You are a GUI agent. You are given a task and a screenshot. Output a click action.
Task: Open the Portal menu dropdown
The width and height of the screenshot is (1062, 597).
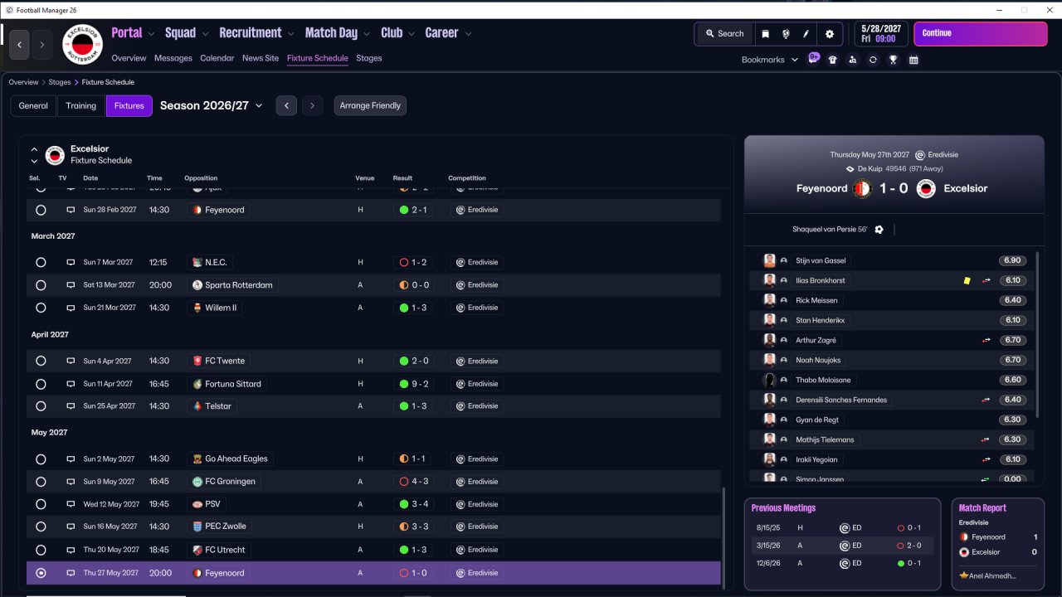(133, 33)
